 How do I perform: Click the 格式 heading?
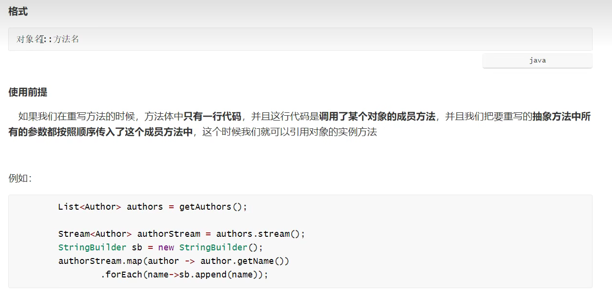click(x=18, y=12)
